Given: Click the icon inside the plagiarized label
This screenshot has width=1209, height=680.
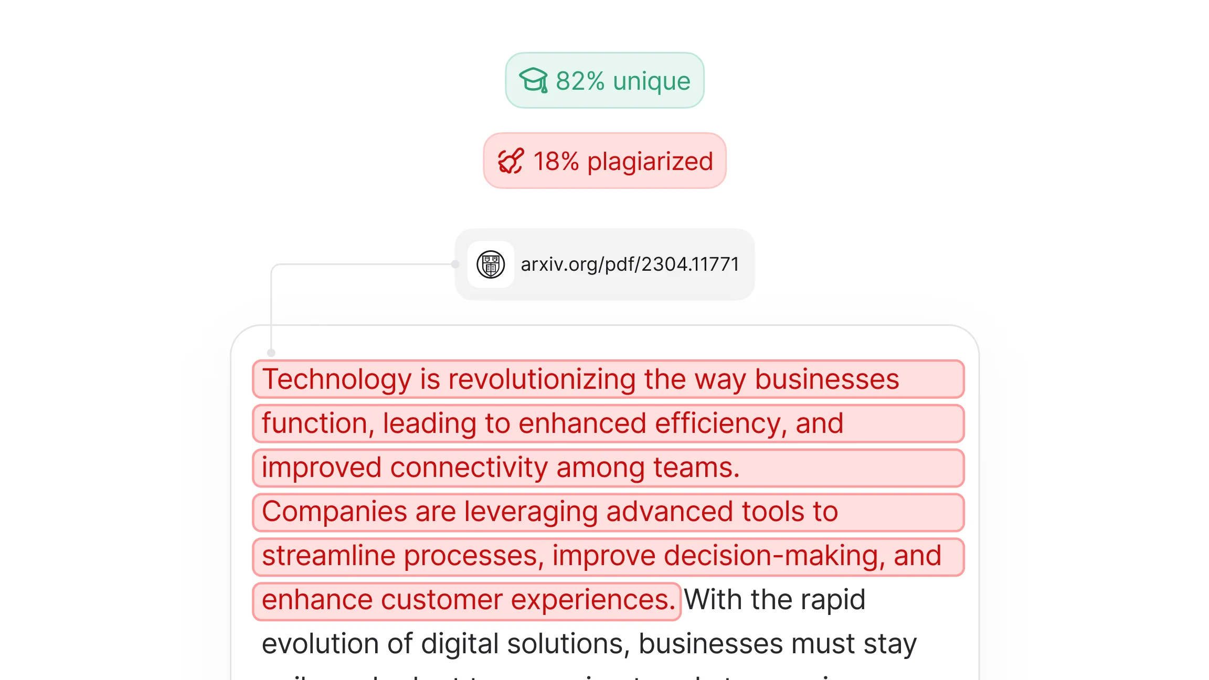Looking at the screenshot, I should (x=511, y=160).
